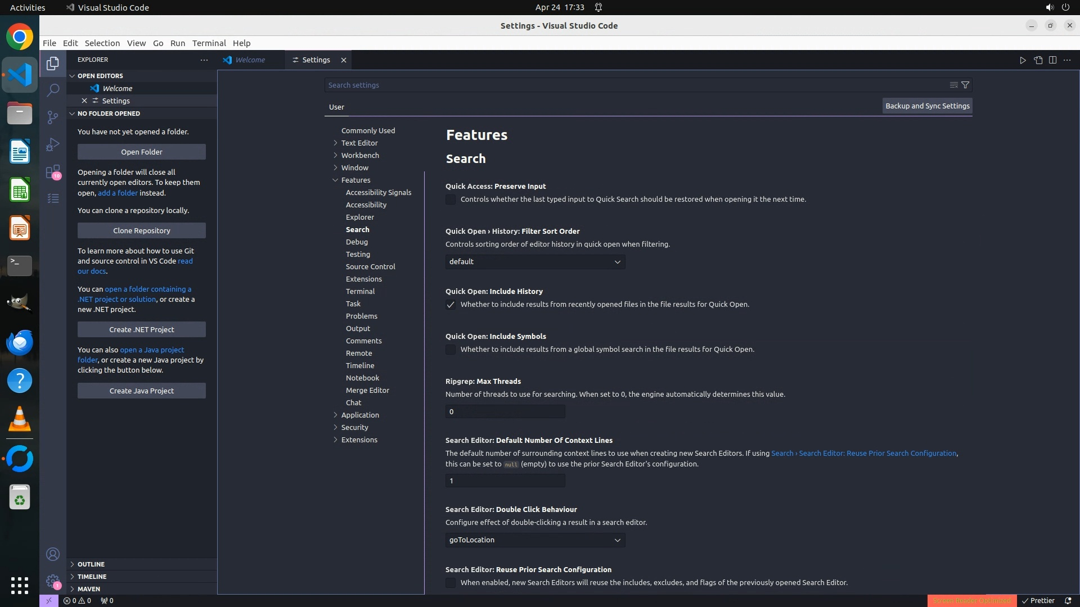
Task: Enable Quick Open Include Symbols checkbox
Action: pyautogui.click(x=451, y=350)
